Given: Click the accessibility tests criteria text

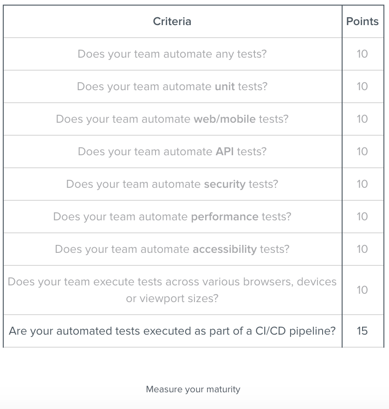Looking at the screenshot, I should [172, 249].
